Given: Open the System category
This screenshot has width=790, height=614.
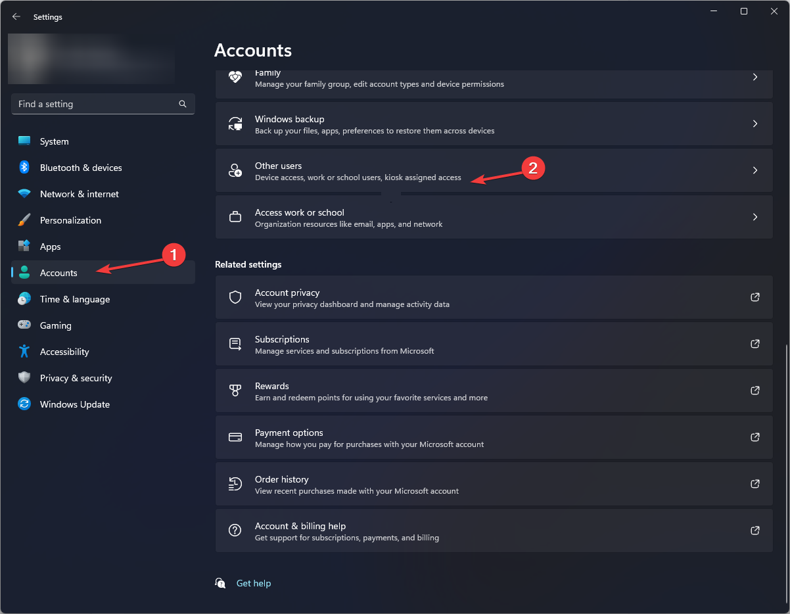Looking at the screenshot, I should (x=103, y=141).
